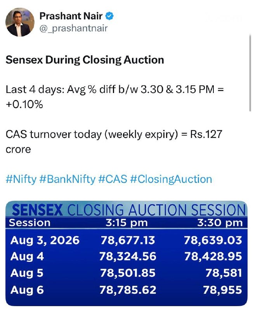Open the Prashant Nair display name
253x310 pixels.
pos(71,16)
